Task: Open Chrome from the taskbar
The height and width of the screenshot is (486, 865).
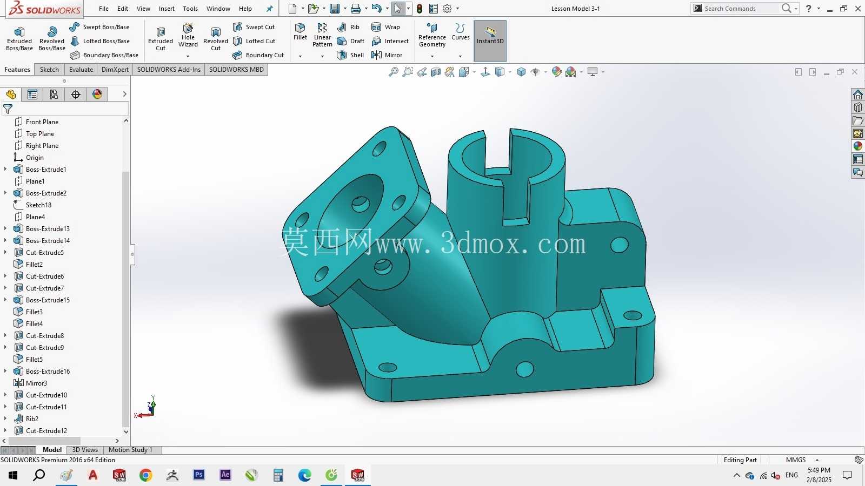Action: pyautogui.click(x=146, y=475)
